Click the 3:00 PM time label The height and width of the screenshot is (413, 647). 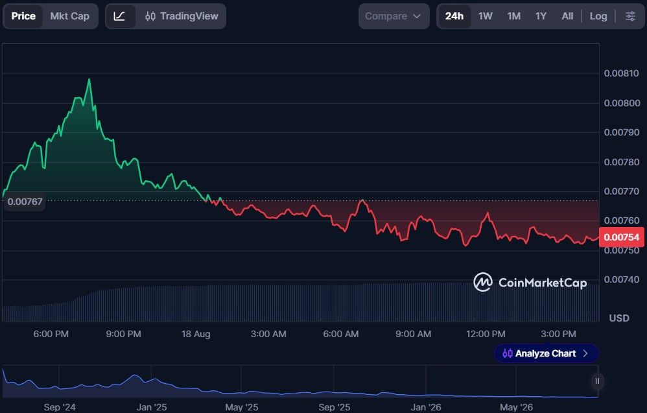pyautogui.click(x=558, y=334)
